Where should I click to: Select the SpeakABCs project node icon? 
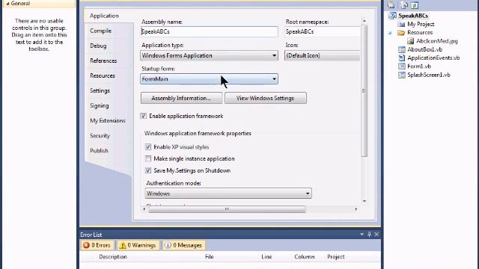[392, 16]
